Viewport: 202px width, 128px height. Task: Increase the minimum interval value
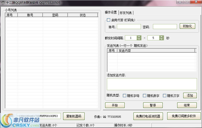click(x=139, y=37)
